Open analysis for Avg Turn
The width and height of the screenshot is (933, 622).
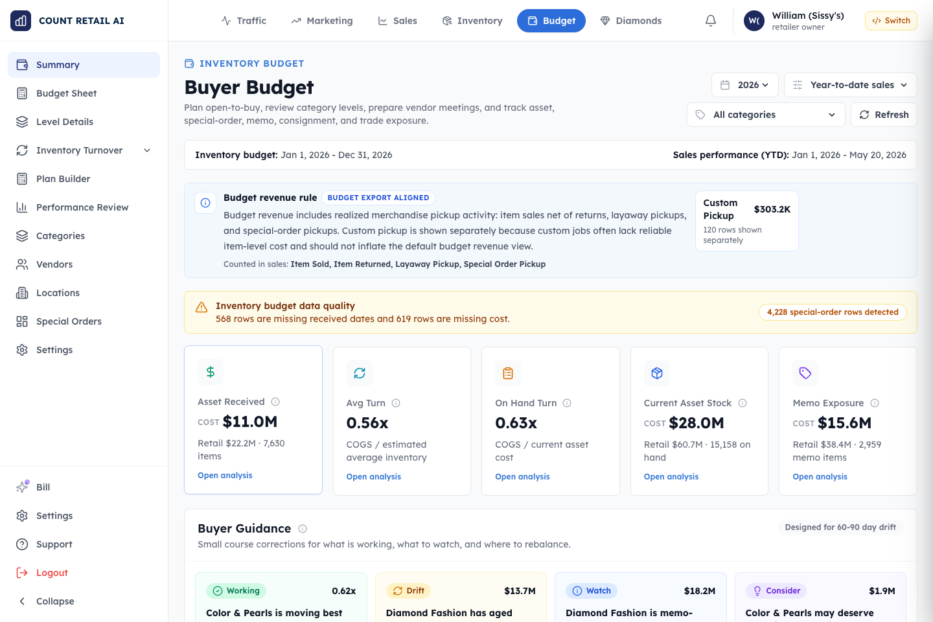tap(374, 477)
